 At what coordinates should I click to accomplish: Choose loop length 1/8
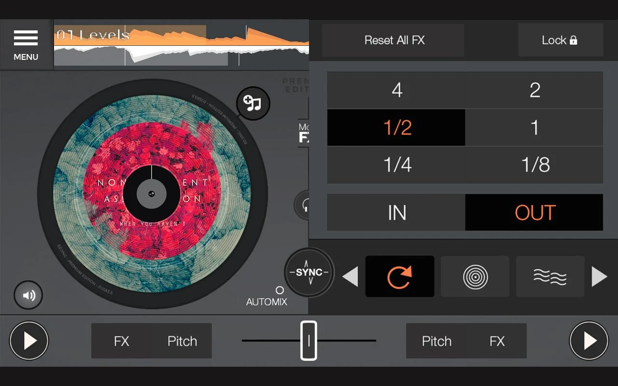click(x=534, y=165)
